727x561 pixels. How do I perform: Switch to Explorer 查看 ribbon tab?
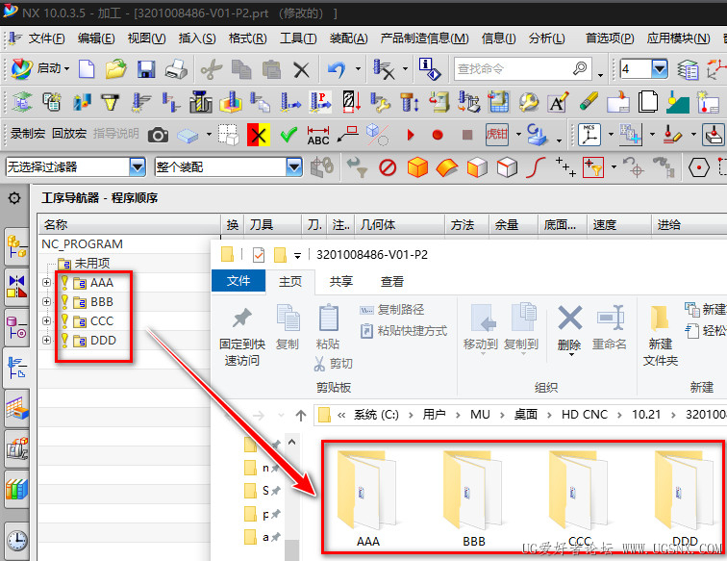click(x=392, y=281)
